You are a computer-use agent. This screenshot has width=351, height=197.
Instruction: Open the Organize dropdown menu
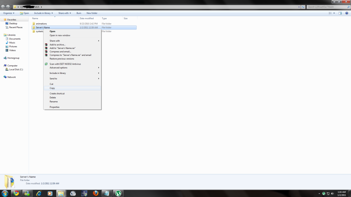(9, 13)
